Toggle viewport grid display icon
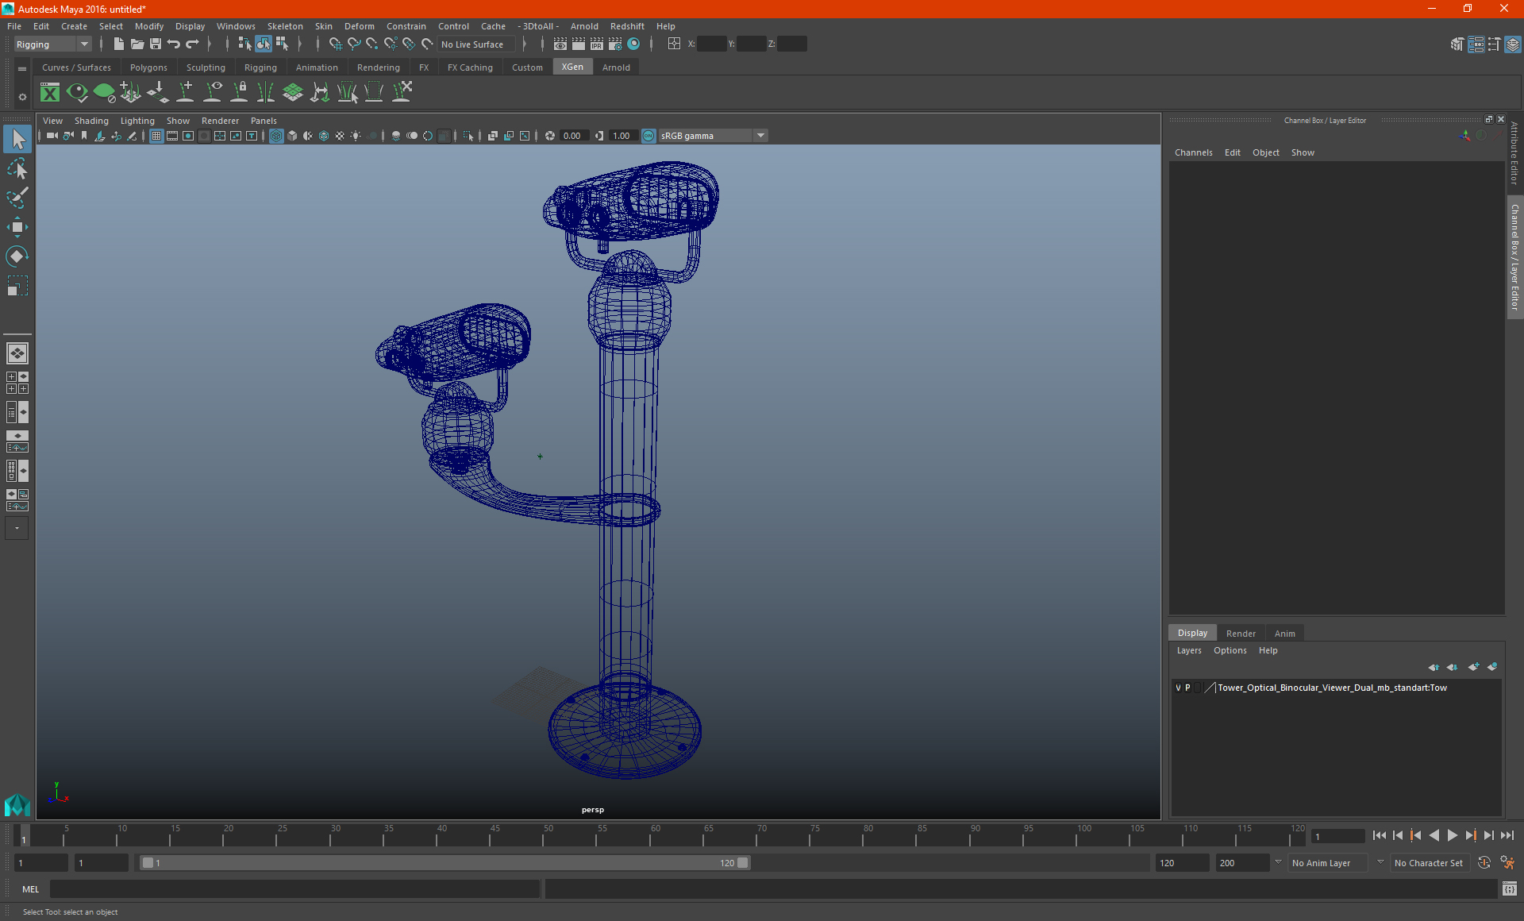Image resolution: width=1524 pixels, height=921 pixels. 156,136
